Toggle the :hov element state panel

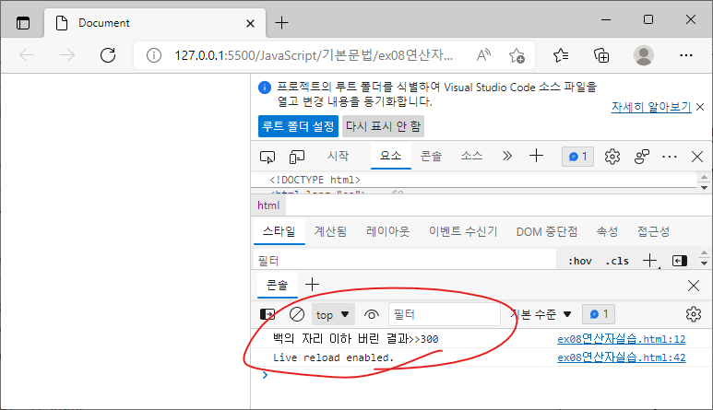pos(580,261)
